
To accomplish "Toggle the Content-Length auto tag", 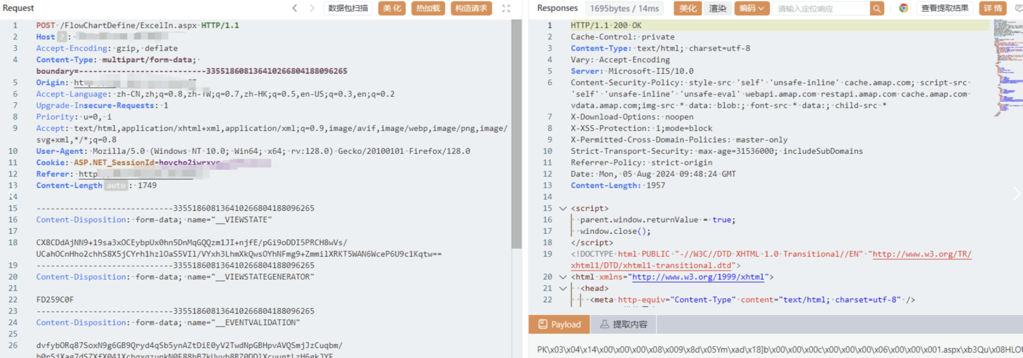I will coord(116,185).
